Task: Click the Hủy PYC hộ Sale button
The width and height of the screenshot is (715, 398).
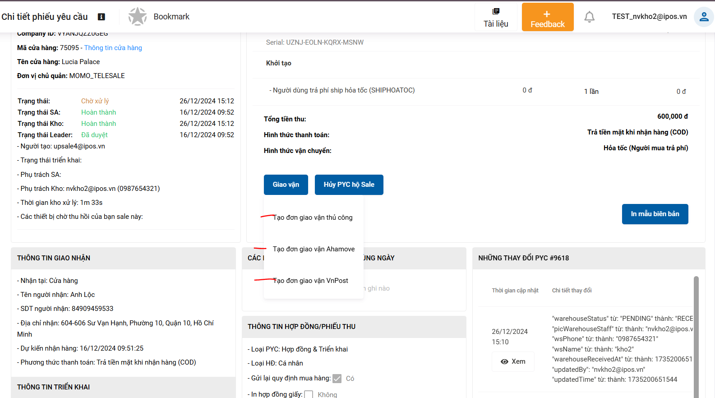Action: click(349, 185)
